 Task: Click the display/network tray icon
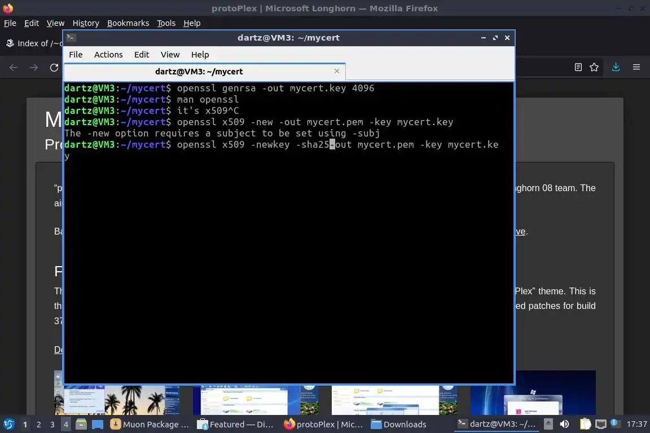click(601, 424)
